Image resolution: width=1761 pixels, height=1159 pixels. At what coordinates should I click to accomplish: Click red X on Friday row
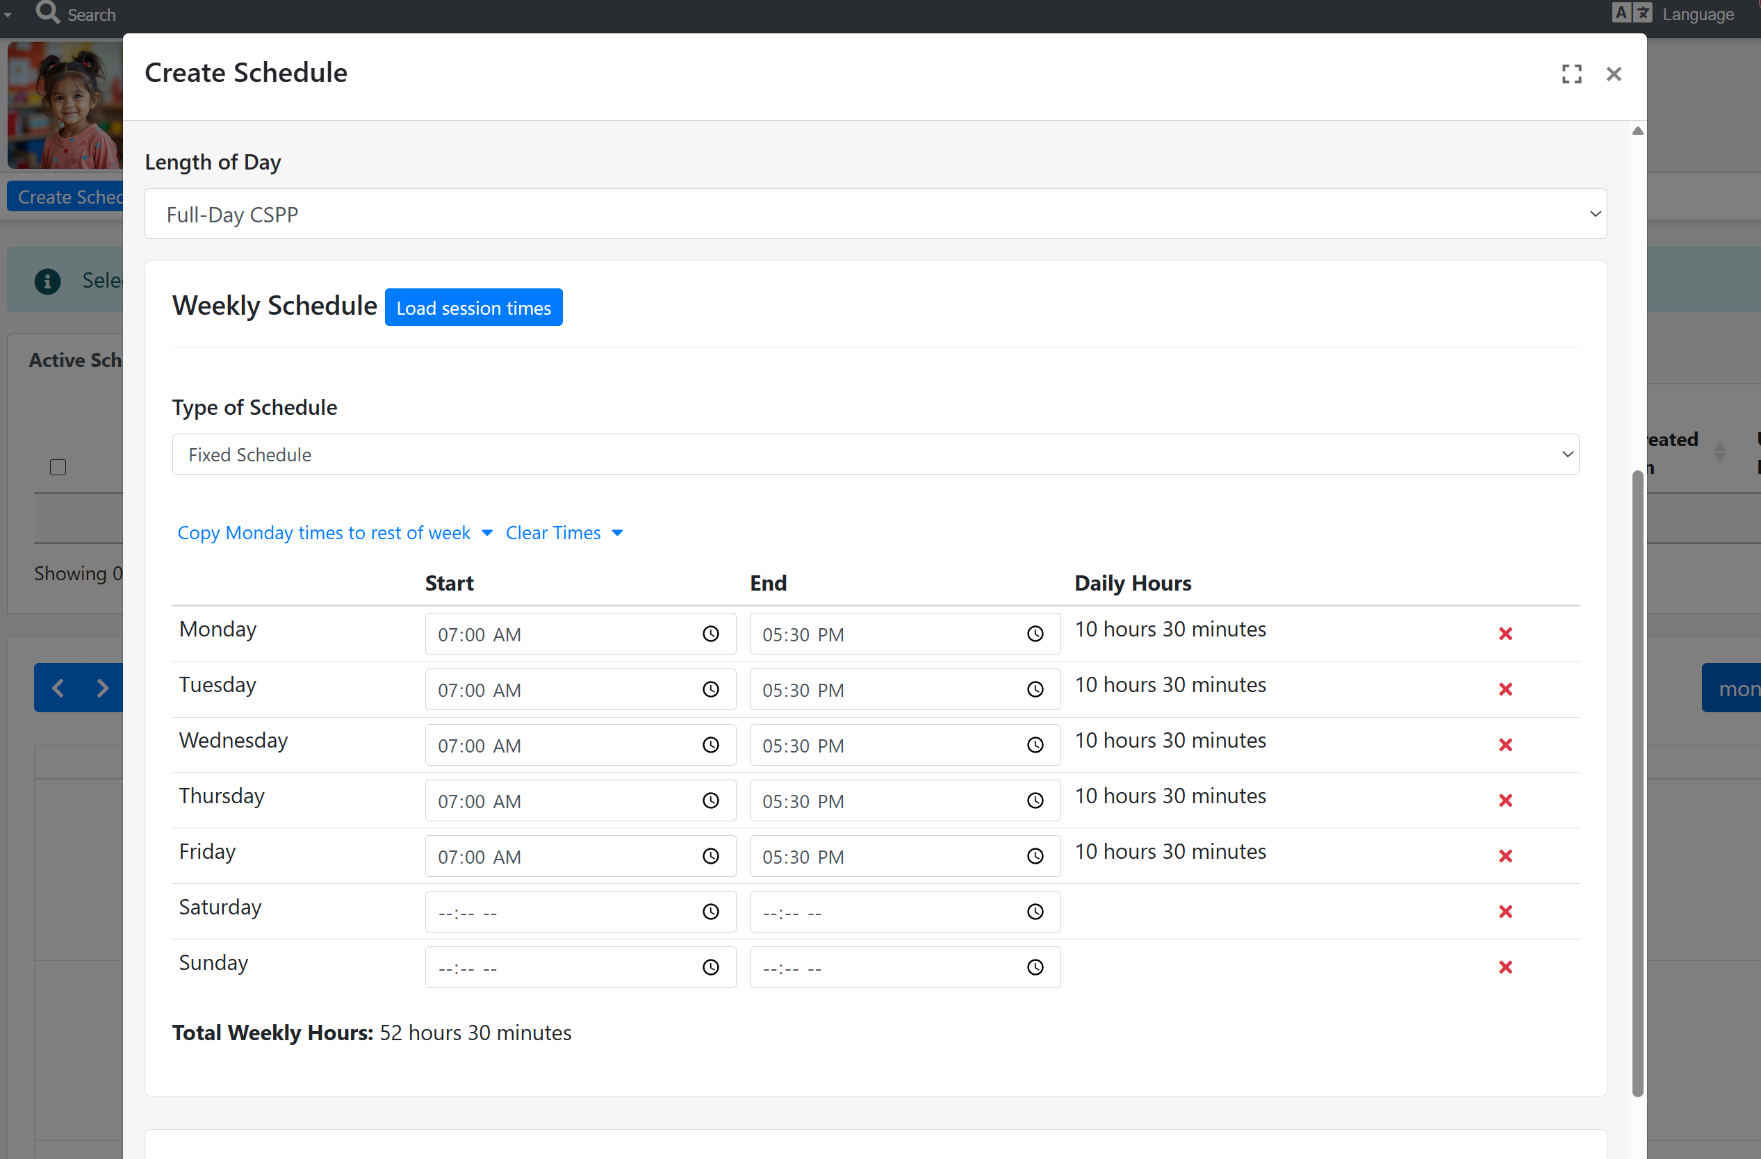pyautogui.click(x=1505, y=856)
